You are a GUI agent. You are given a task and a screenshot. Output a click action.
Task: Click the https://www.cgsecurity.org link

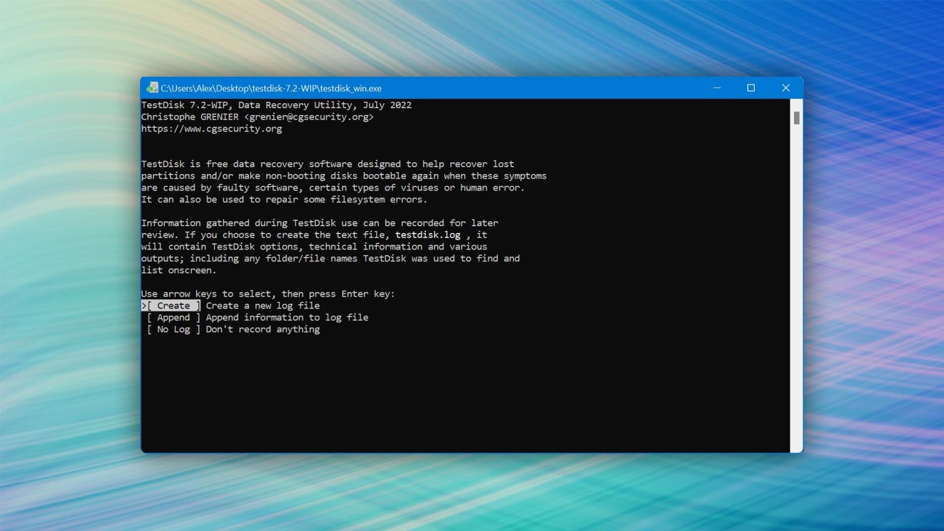coord(211,128)
